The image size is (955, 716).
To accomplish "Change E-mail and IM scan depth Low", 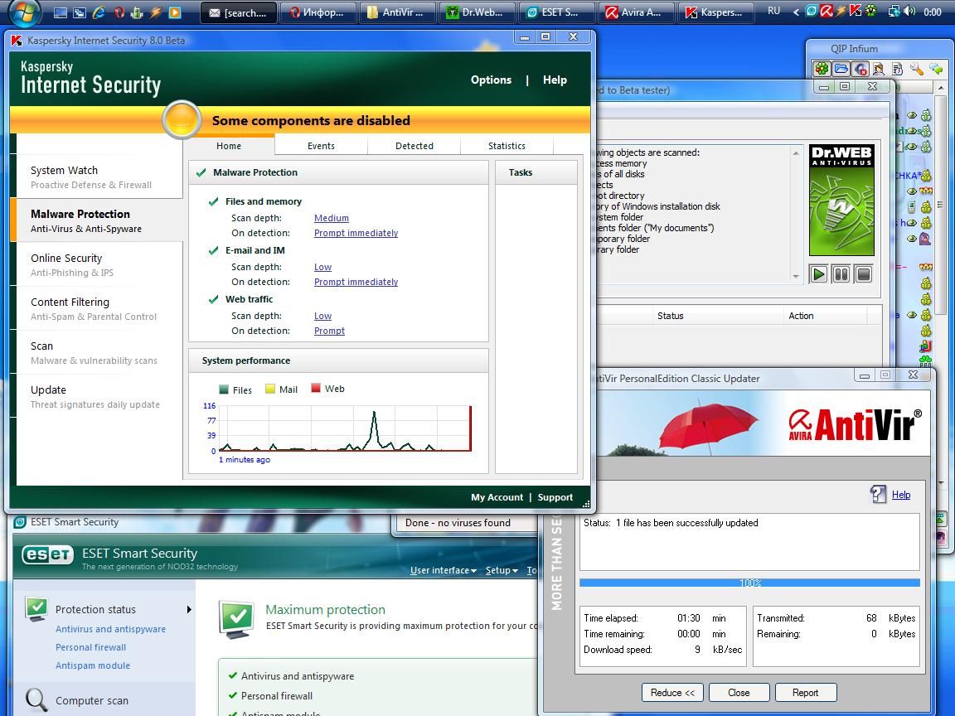I will pos(322,267).
